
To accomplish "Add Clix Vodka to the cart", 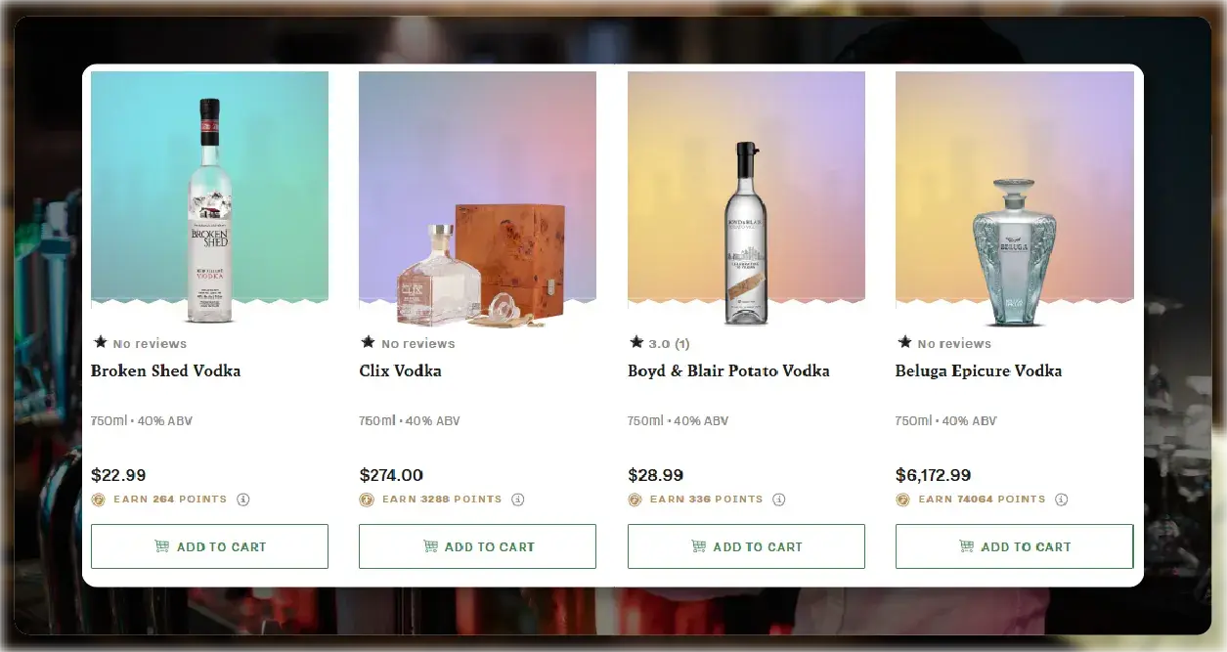I will point(477,546).
